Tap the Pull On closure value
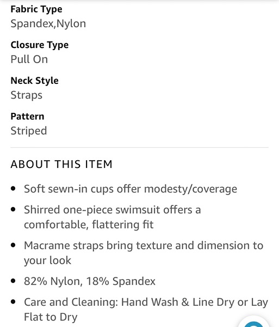 pyautogui.click(x=29, y=59)
